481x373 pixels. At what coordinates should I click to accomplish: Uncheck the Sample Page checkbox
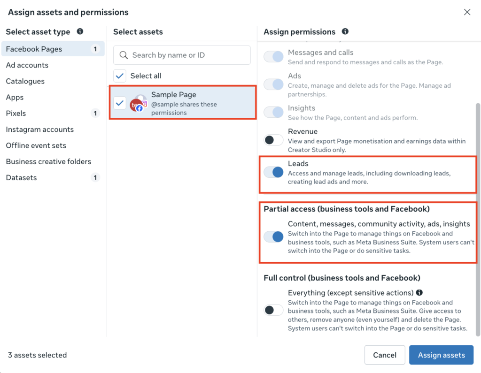[x=120, y=102]
